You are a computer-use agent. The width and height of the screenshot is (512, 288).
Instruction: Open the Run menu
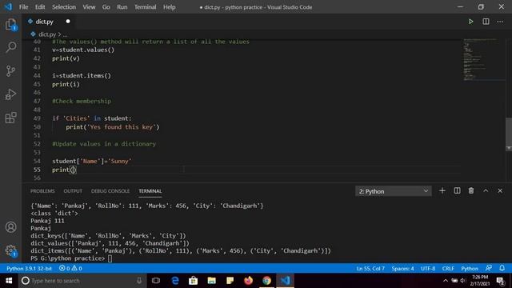[x=122, y=7]
